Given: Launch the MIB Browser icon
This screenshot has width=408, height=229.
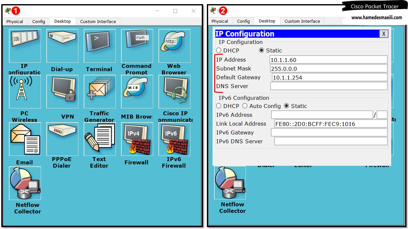Looking at the screenshot, I should 137,92.
